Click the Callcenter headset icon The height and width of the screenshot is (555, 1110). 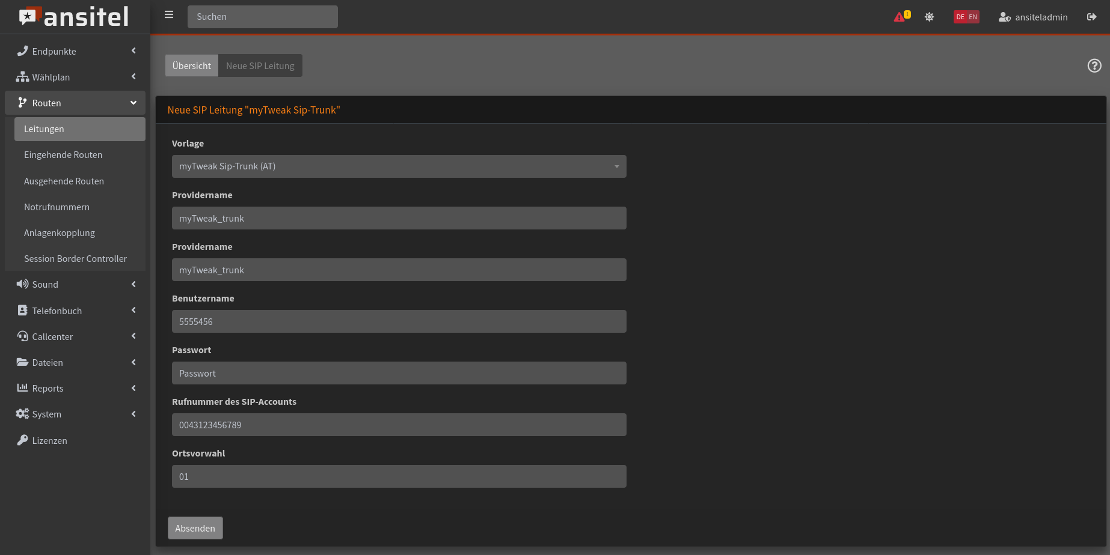(22, 336)
